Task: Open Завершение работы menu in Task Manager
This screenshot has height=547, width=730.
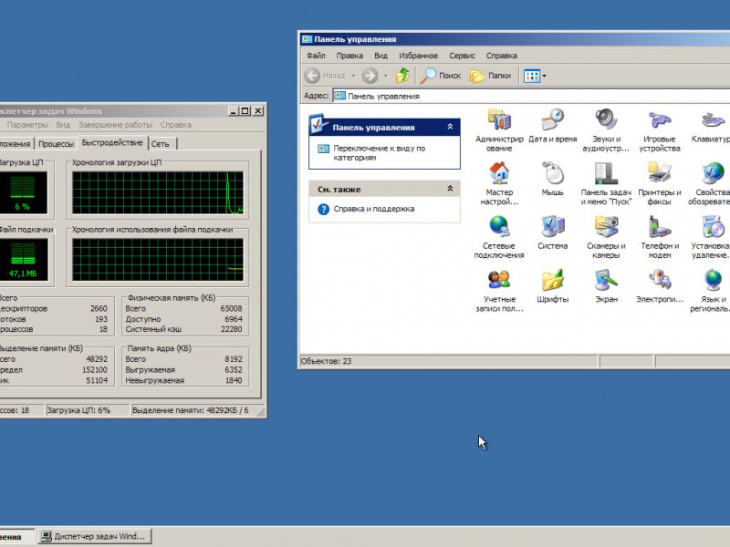Action: pos(116,125)
